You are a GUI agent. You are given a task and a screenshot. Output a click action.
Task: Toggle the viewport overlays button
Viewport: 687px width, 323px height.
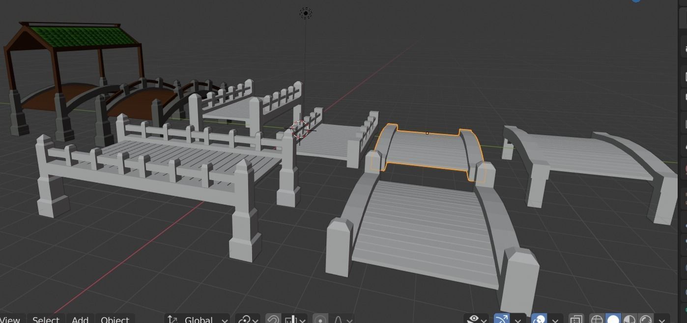[x=539, y=319]
